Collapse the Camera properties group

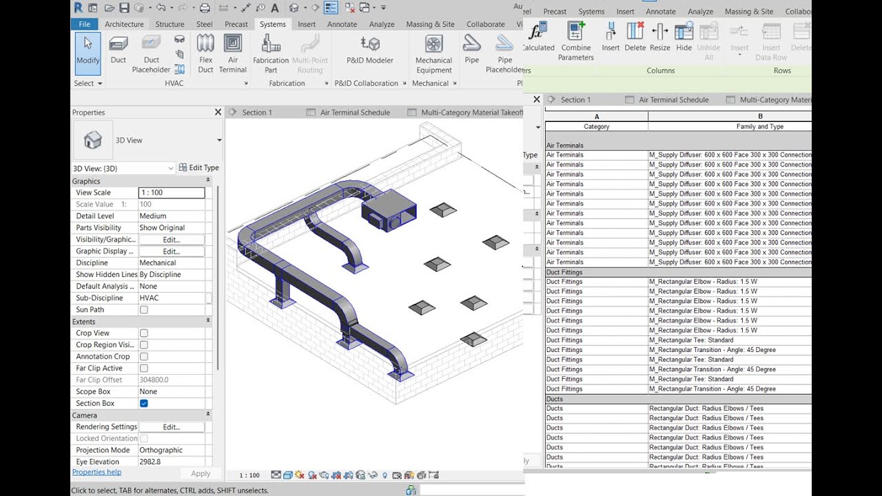coord(208,415)
